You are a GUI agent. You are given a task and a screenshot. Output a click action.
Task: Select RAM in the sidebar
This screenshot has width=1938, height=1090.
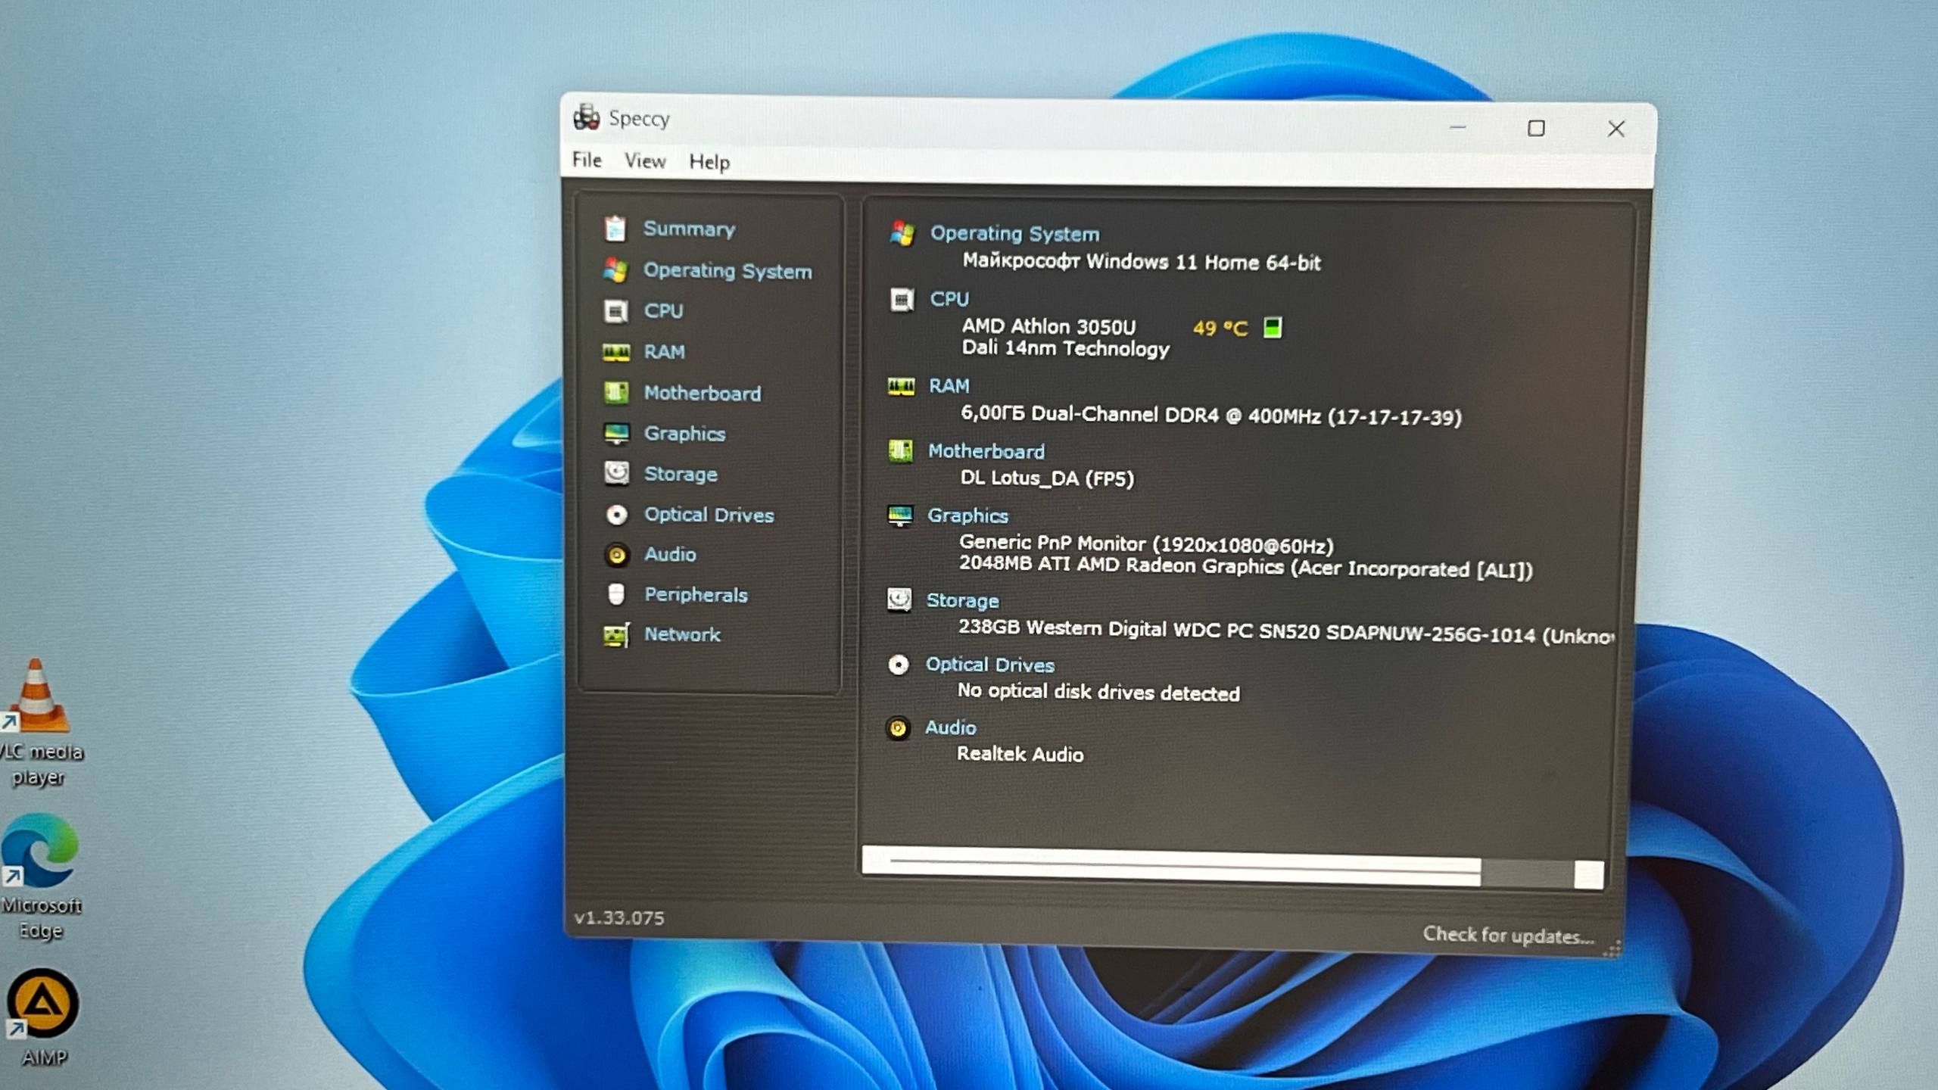[x=664, y=352]
